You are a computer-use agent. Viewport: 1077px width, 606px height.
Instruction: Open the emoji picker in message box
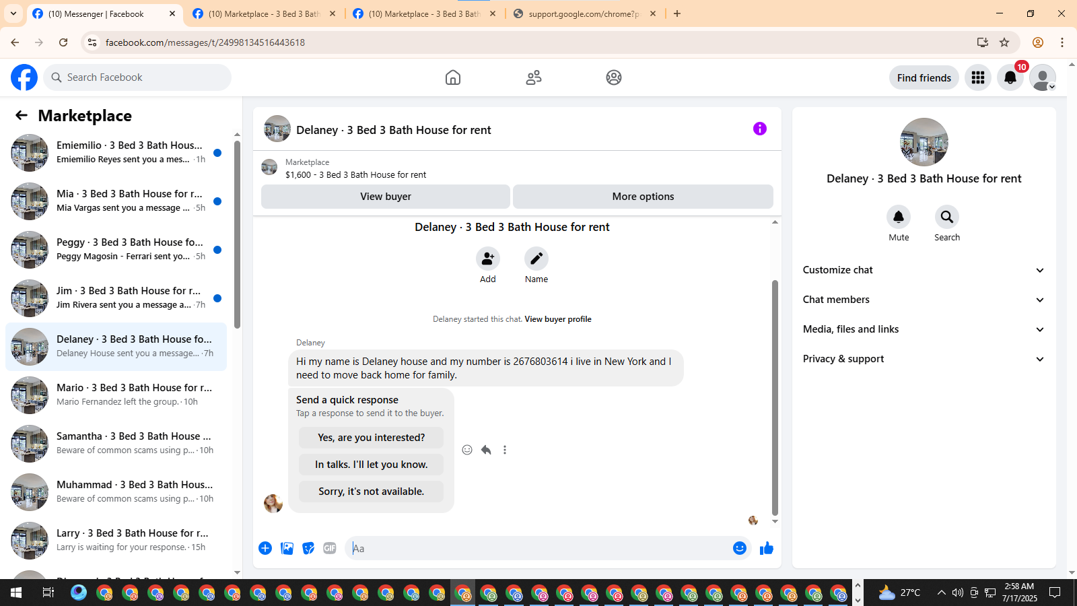[740, 548]
